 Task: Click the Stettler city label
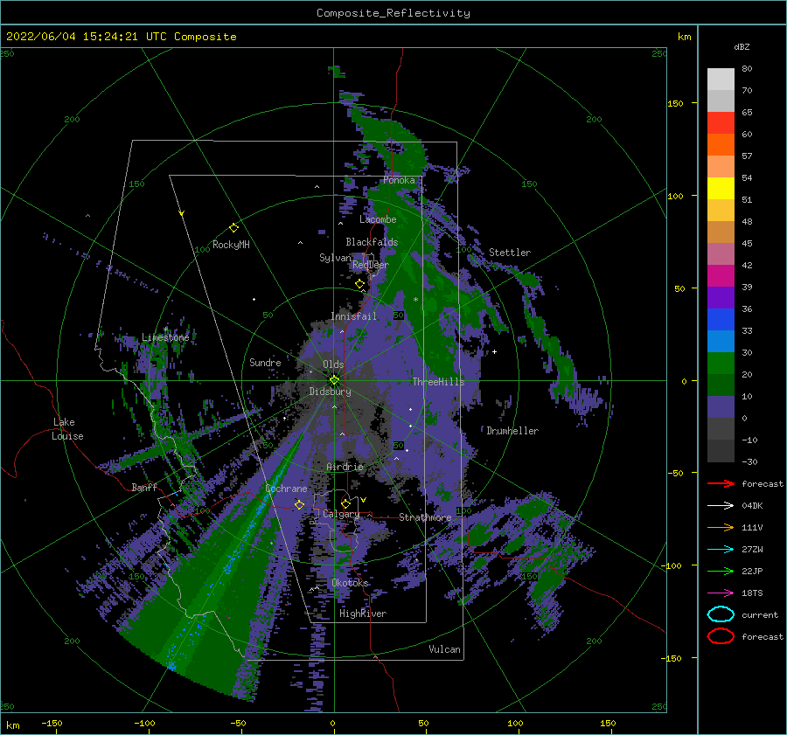pyautogui.click(x=510, y=253)
